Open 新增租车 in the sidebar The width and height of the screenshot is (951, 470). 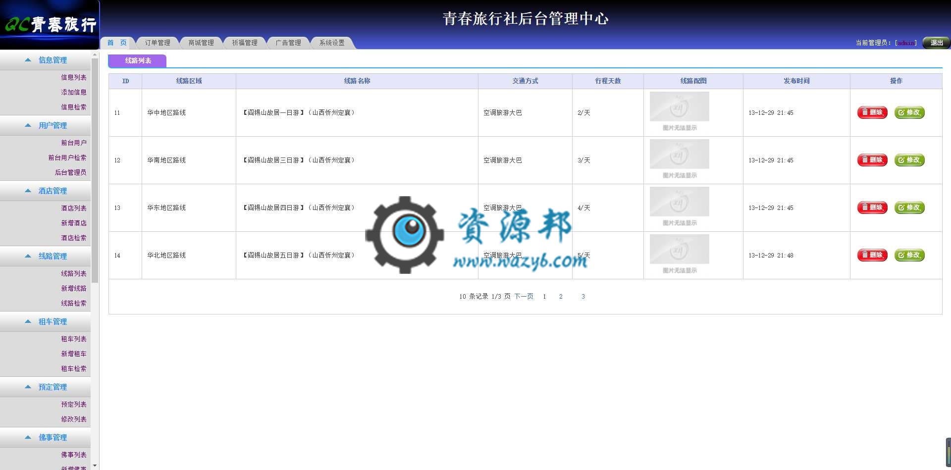pyautogui.click(x=74, y=354)
